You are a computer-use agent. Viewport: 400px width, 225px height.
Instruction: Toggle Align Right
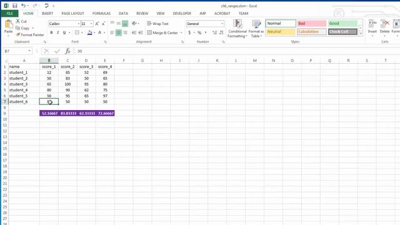pos(125,32)
